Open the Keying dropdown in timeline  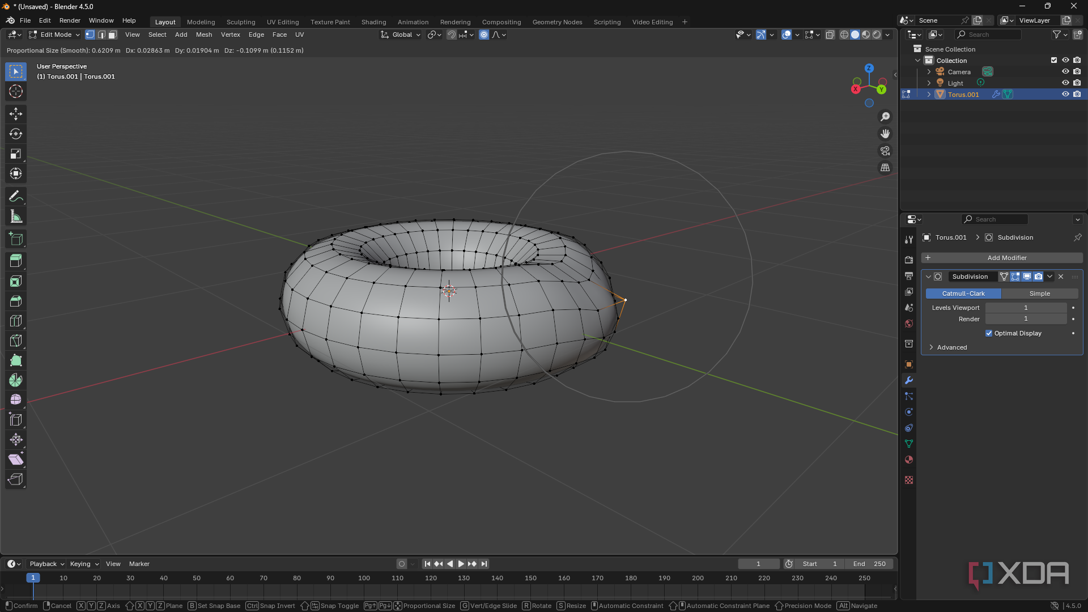coord(84,564)
